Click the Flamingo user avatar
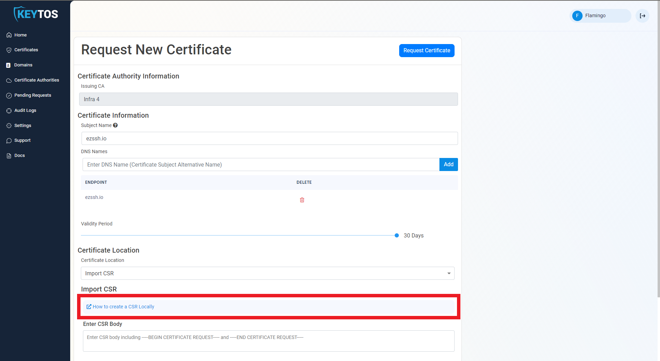 coord(577,15)
